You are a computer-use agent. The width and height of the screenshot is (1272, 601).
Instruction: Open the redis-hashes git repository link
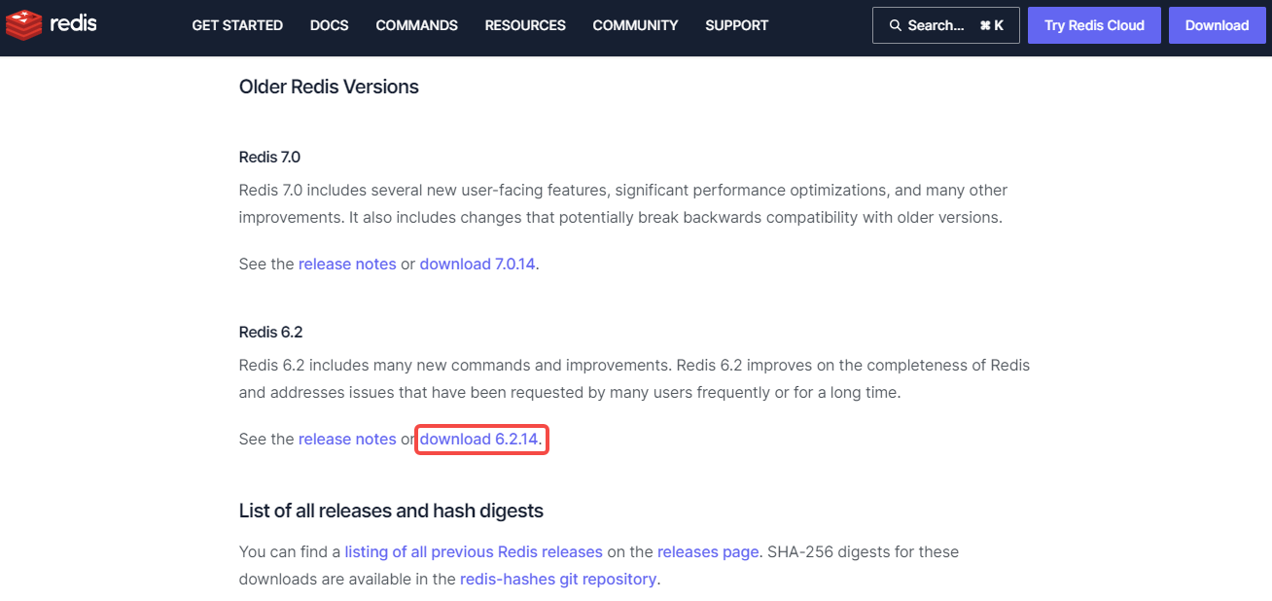pyautogui.click(x=558, y=579)
